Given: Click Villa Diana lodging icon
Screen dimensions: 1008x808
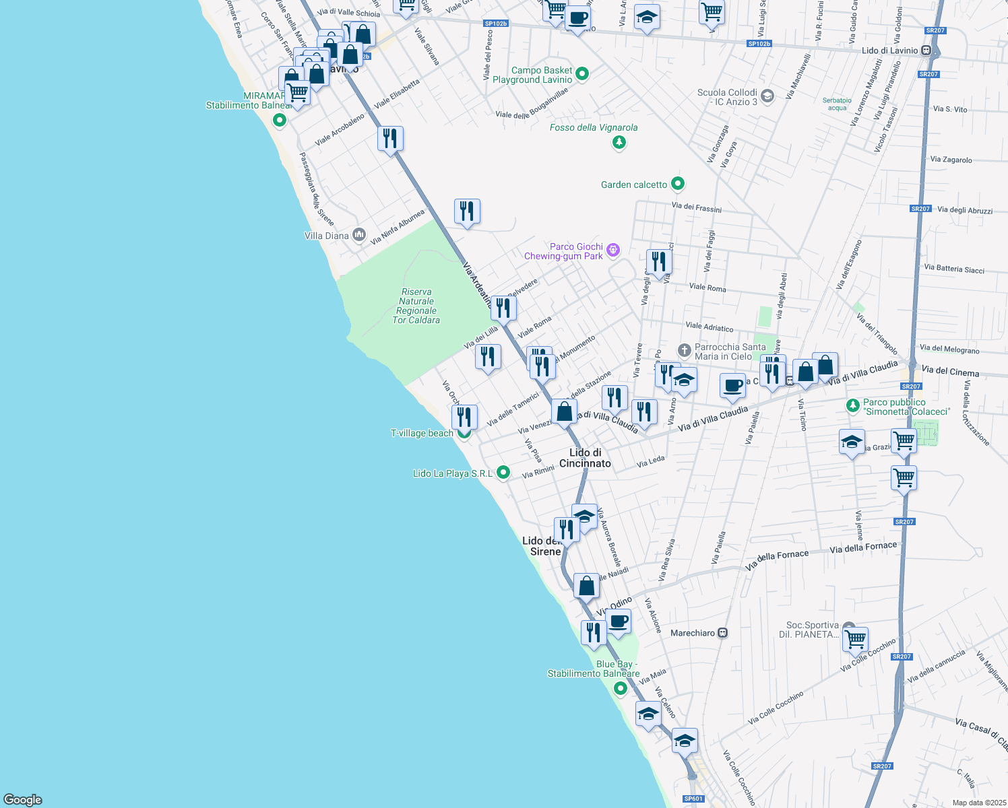Looking at the screenshot, I should coord(359,235).
